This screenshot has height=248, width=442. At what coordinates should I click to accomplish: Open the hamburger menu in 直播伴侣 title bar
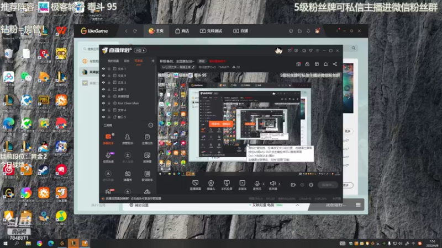[x=317, y=51]
